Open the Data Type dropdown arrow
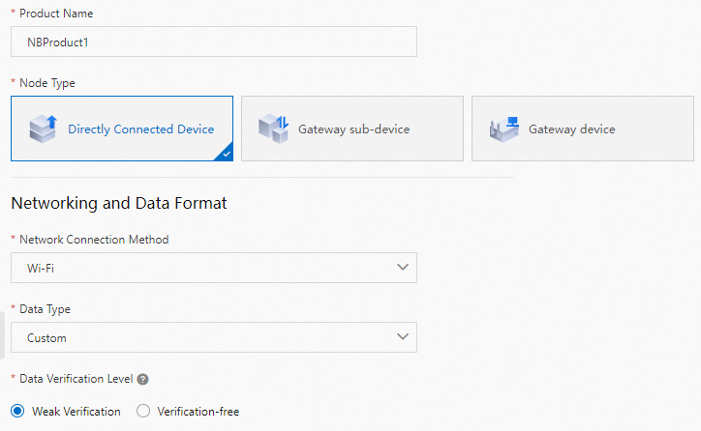The image size is (701, 431). pyautogui.click(x=403, y=337)
